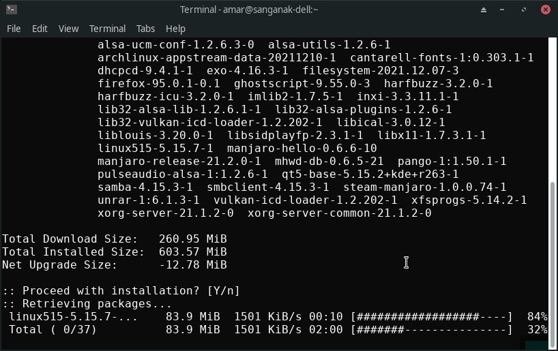Open the File menu

click(14, 29)
